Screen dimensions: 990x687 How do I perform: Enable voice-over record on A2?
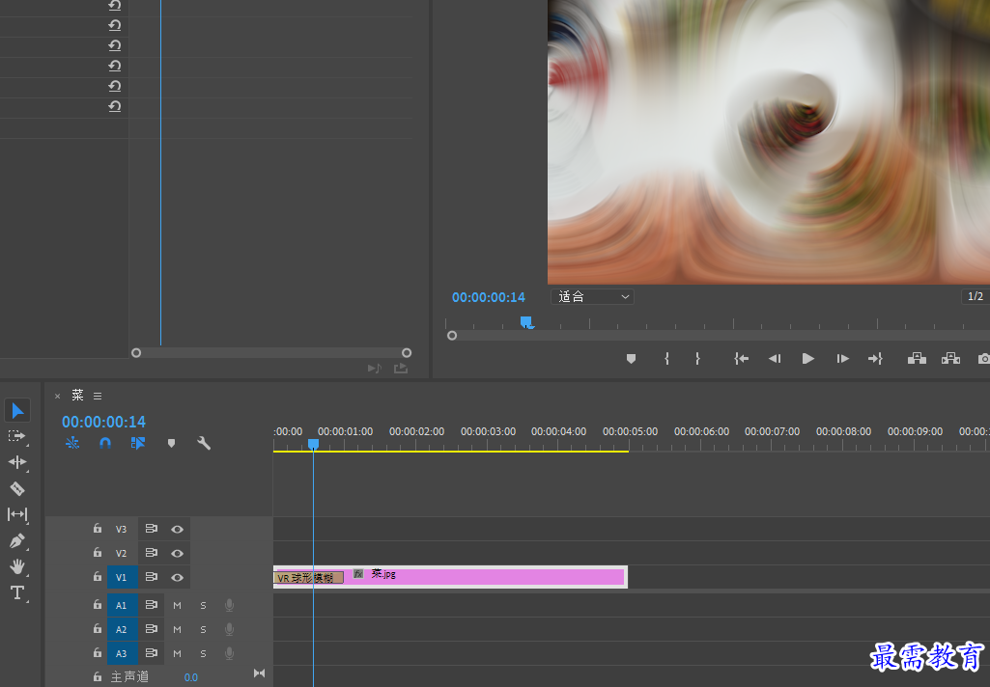click(230, 630)
